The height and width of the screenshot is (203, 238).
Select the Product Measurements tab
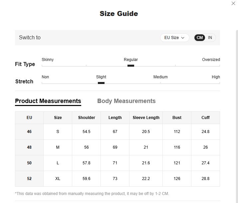coord(48,101)
